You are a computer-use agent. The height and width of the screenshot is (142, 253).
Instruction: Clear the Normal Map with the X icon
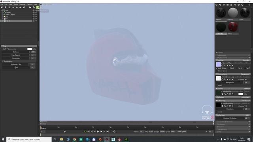pyautogui.click(x=232, y=65)
